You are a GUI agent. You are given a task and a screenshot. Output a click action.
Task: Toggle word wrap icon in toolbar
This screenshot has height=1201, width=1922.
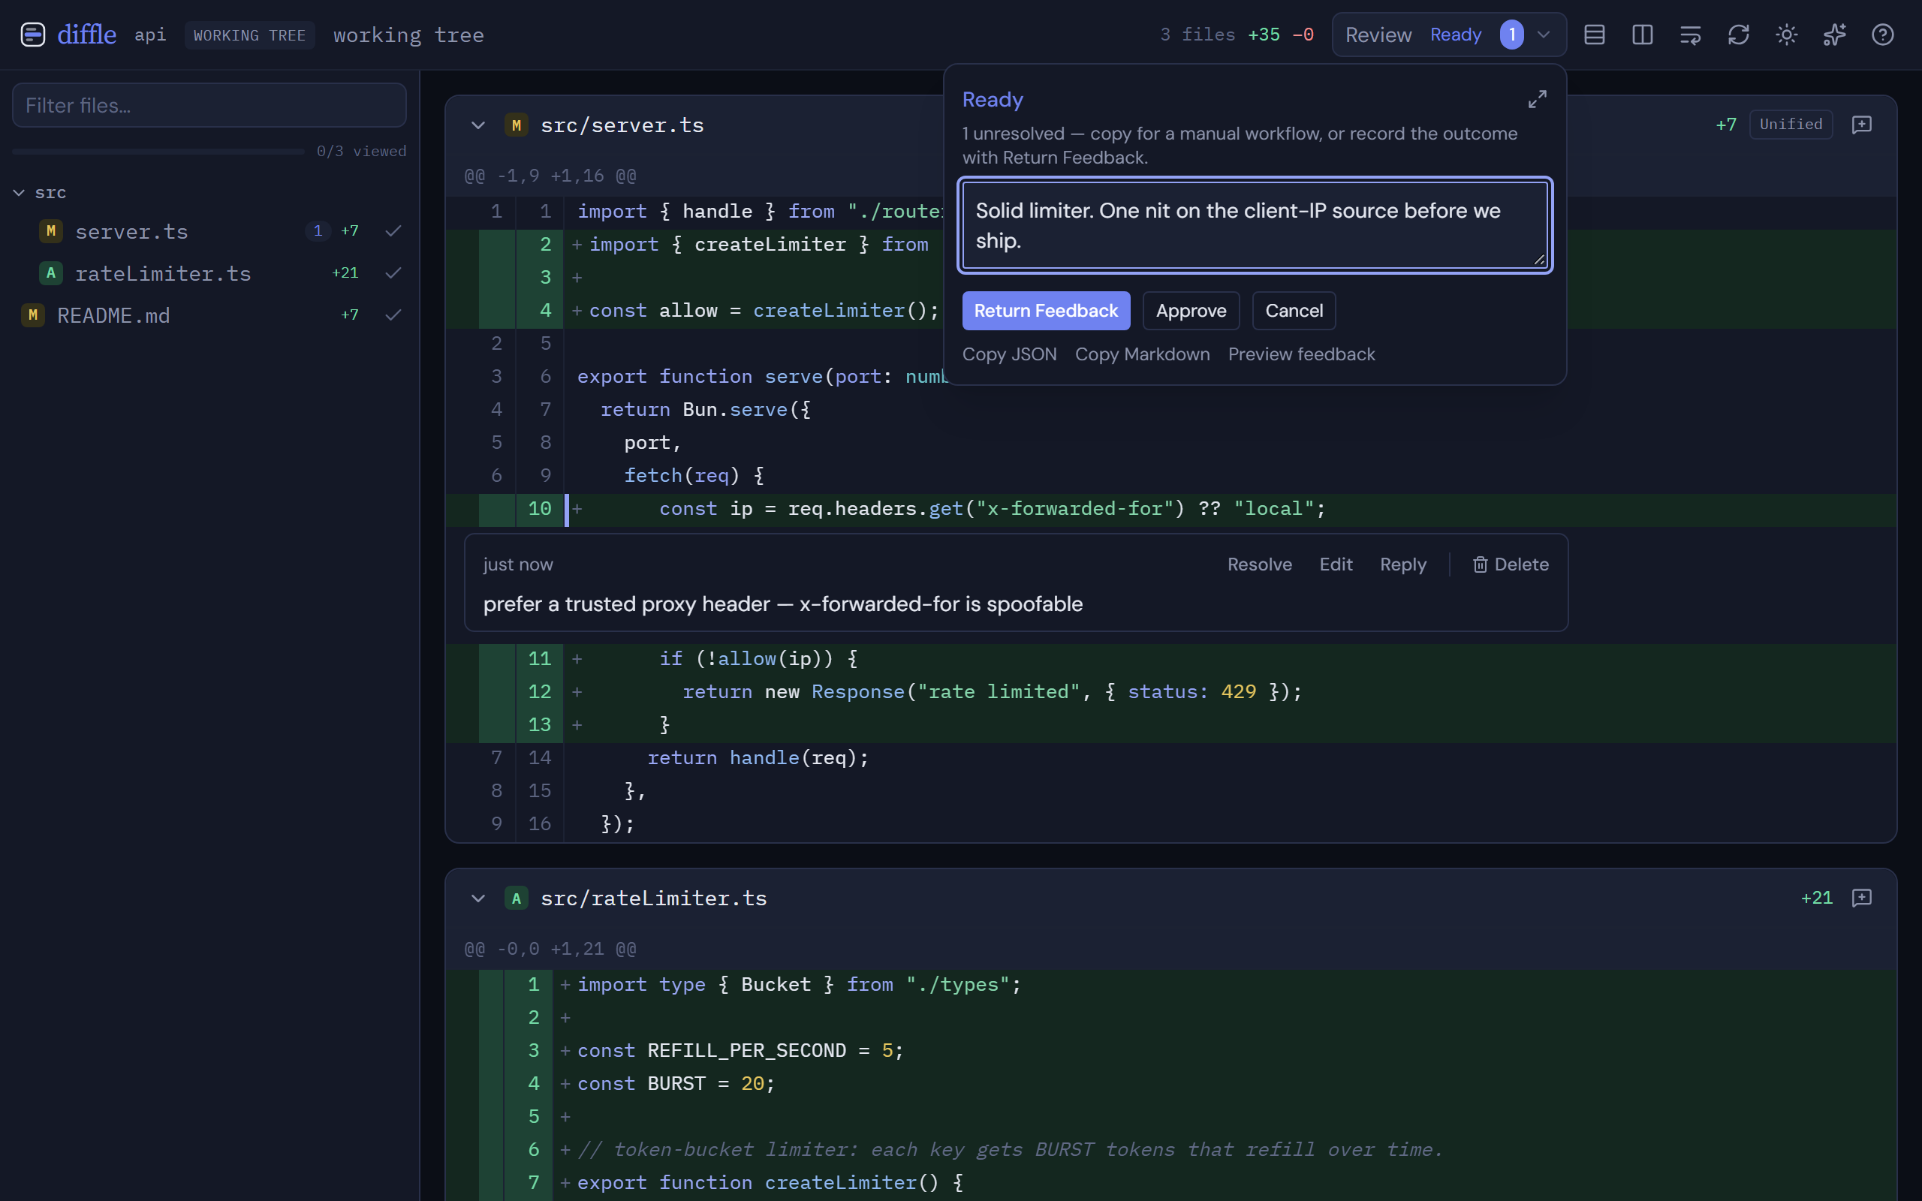coord(1690,35)
